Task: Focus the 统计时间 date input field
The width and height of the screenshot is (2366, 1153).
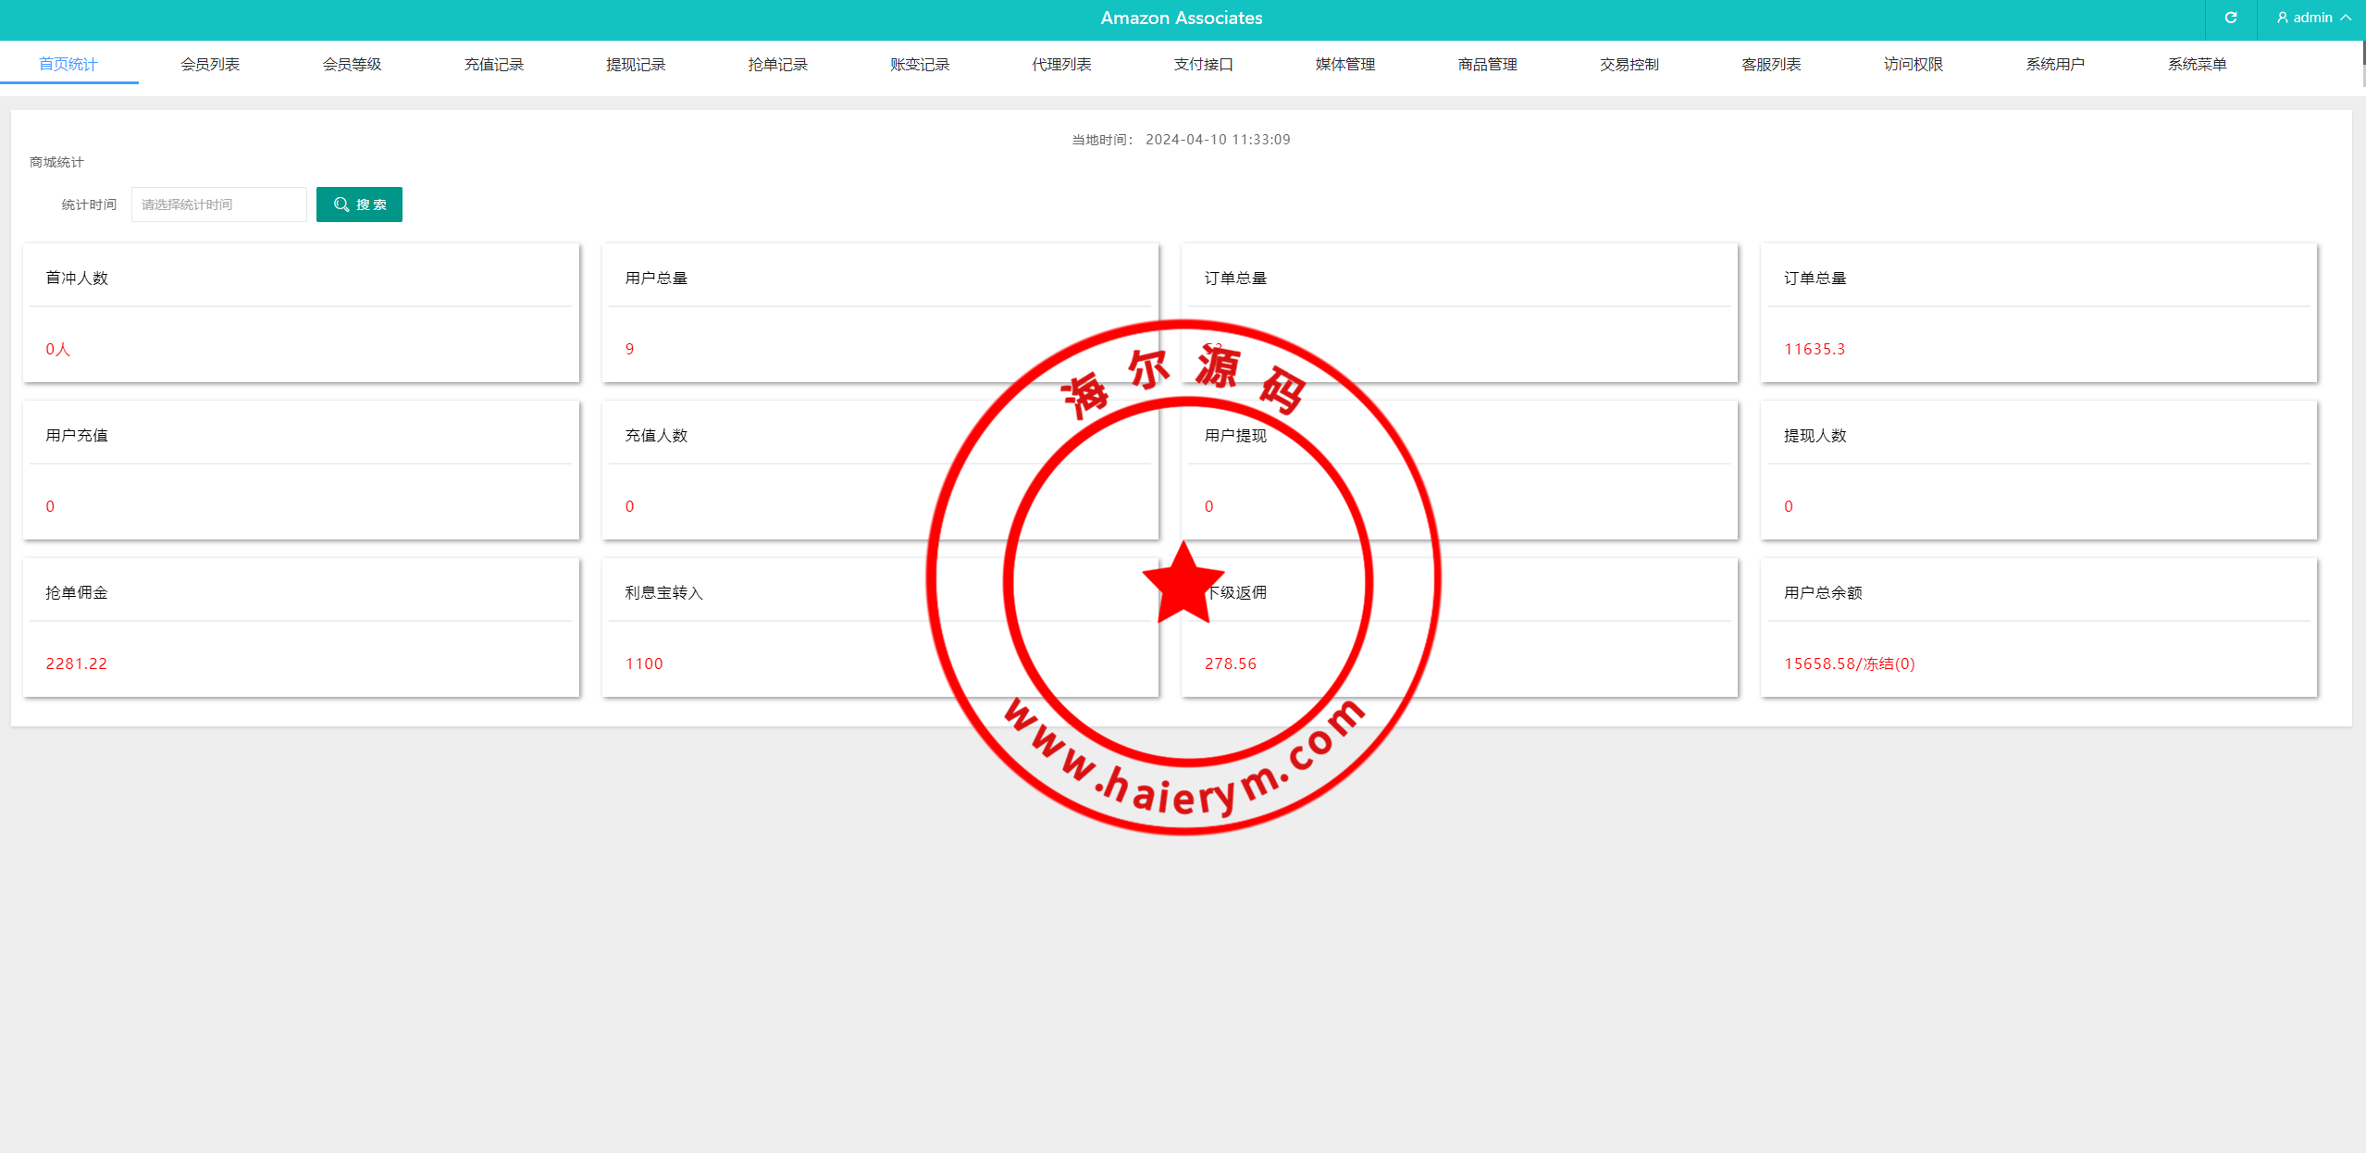Action: (218, 205)
